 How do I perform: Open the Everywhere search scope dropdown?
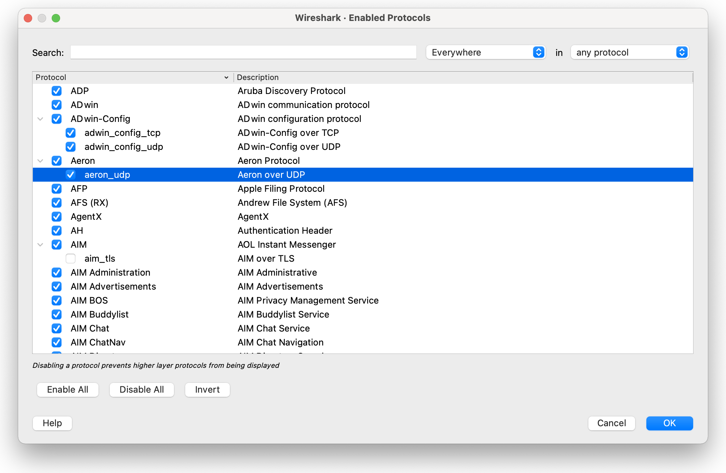485,52
